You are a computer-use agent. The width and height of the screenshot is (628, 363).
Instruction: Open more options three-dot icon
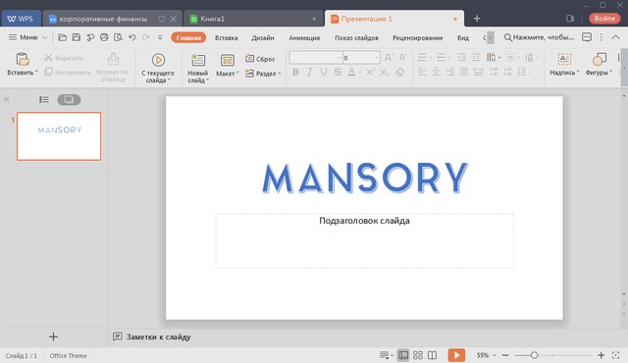click(x=602, y=37)
